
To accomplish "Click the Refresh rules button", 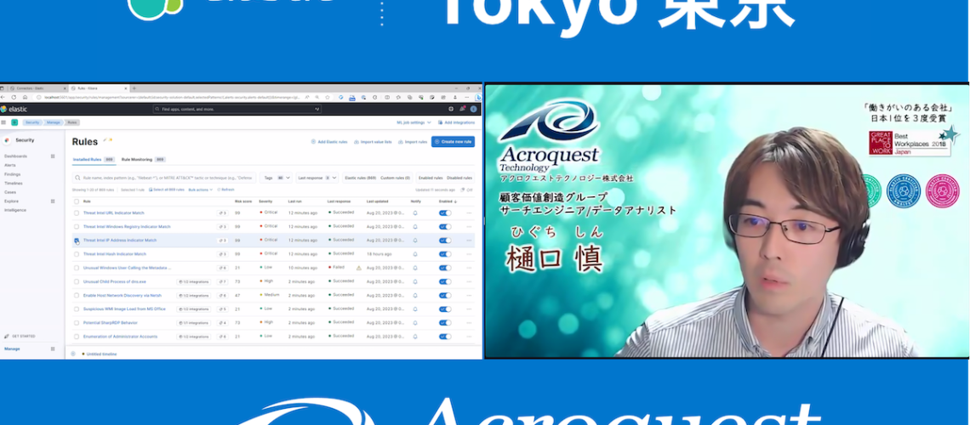I will [225, 190].
